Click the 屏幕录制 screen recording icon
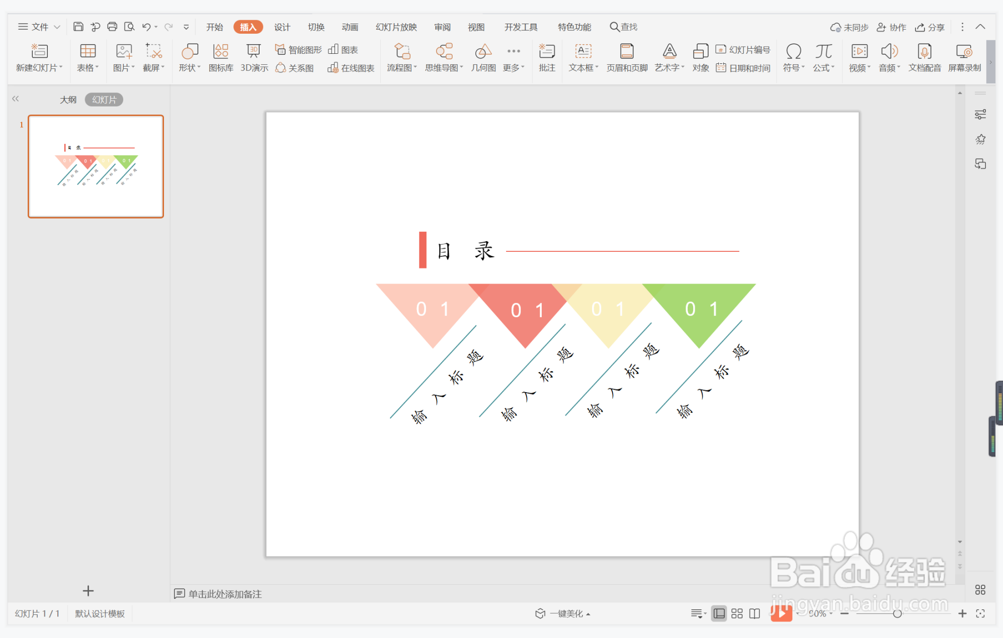 coord(964,57)
